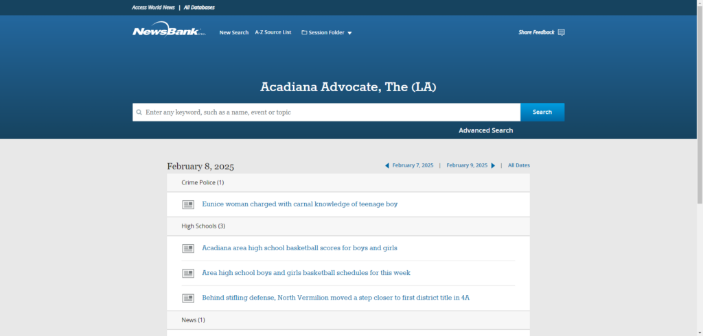Screen dimensions: 703x336
Task: Collapse the Crime Police section header
Action: pyautogui.click(x=203, y=182)
